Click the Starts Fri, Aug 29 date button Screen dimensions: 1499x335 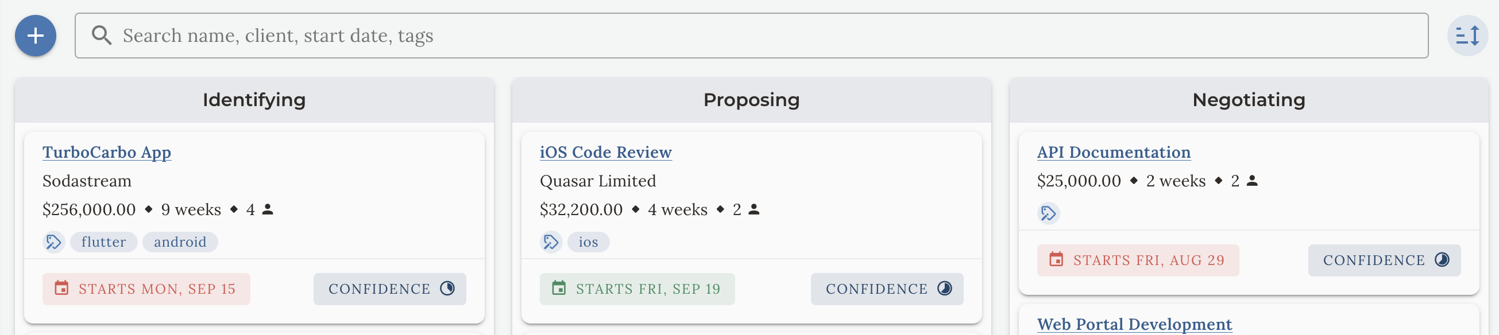click(1138, 260)
